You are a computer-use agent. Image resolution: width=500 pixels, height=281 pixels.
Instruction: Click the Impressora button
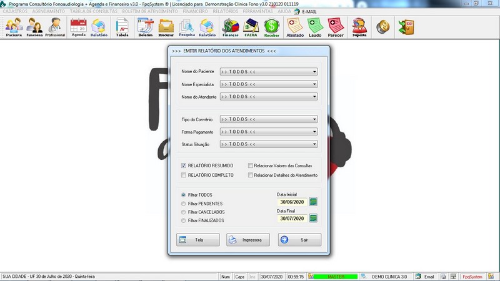[x=247, y=240]
